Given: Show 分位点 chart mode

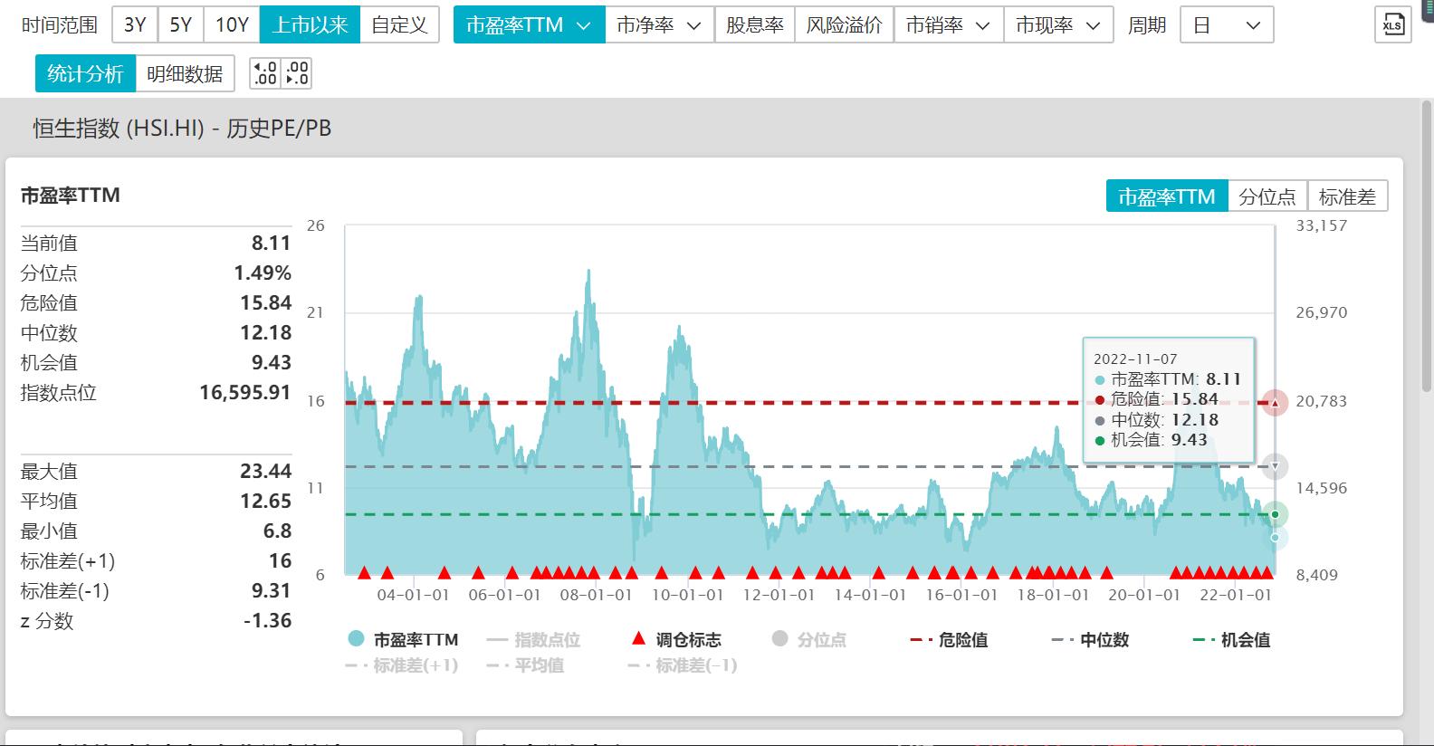Looking at the screenshot, I should [1267, 196].
